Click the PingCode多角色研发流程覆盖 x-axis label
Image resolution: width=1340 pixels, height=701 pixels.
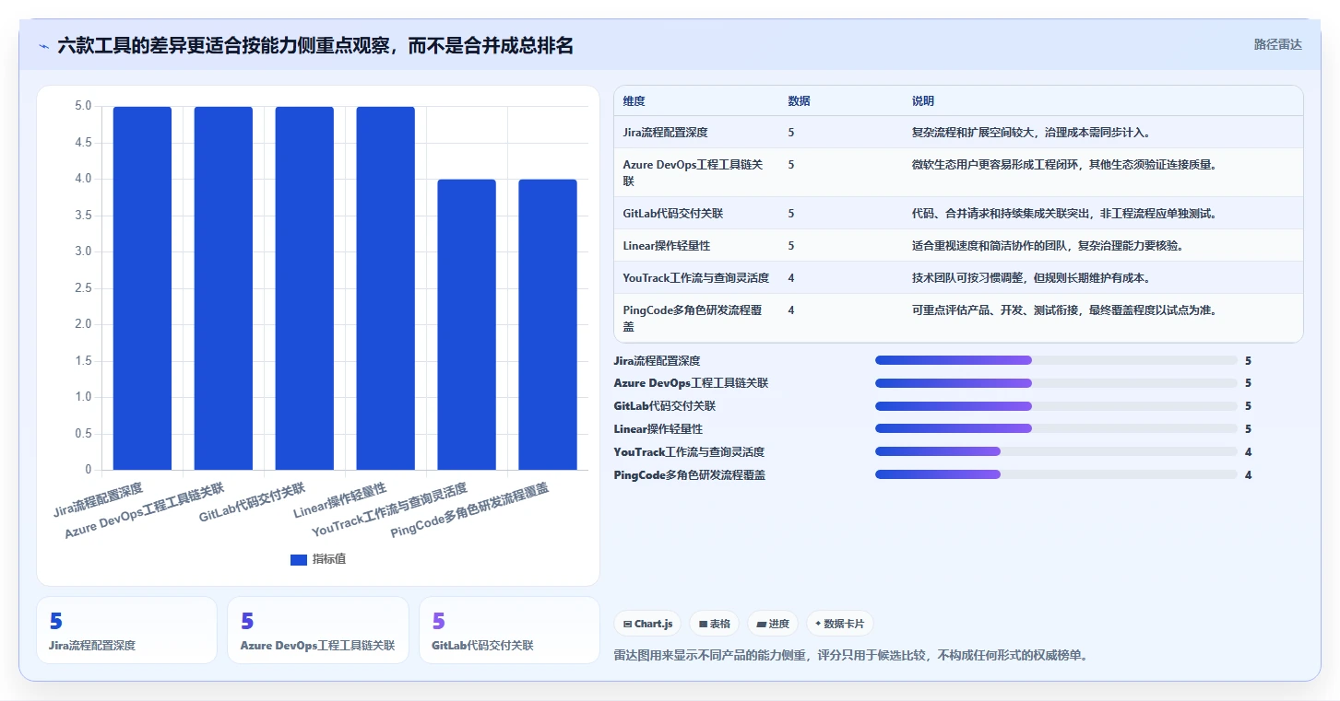tap(470, 510)
